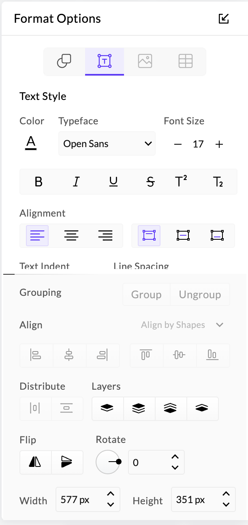Set vertical text alignment to bottom
The width and height of the screenshot is (248, 525).
click(x=217, y=235)
